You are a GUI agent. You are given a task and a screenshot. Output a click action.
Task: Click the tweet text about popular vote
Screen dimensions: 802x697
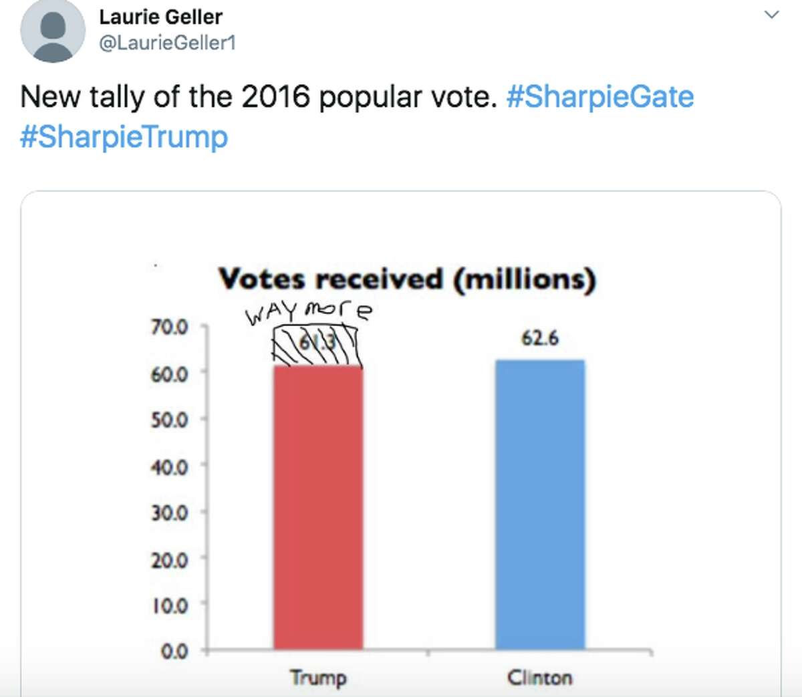point(259,97)
